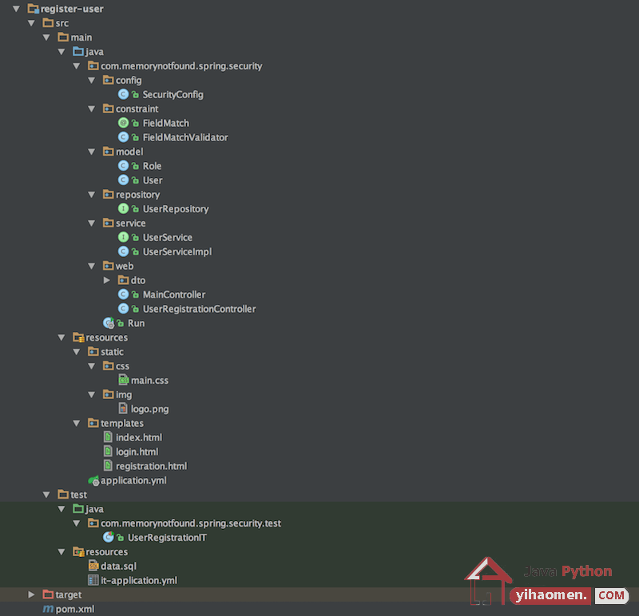Click the index.html file icon

click(x=108, y=437)
